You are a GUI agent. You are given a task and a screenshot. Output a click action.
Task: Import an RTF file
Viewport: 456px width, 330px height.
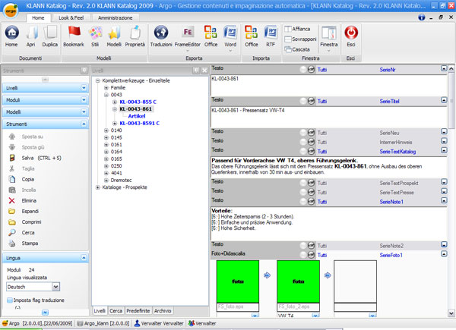pyautogui.click(x=271, y=33)
